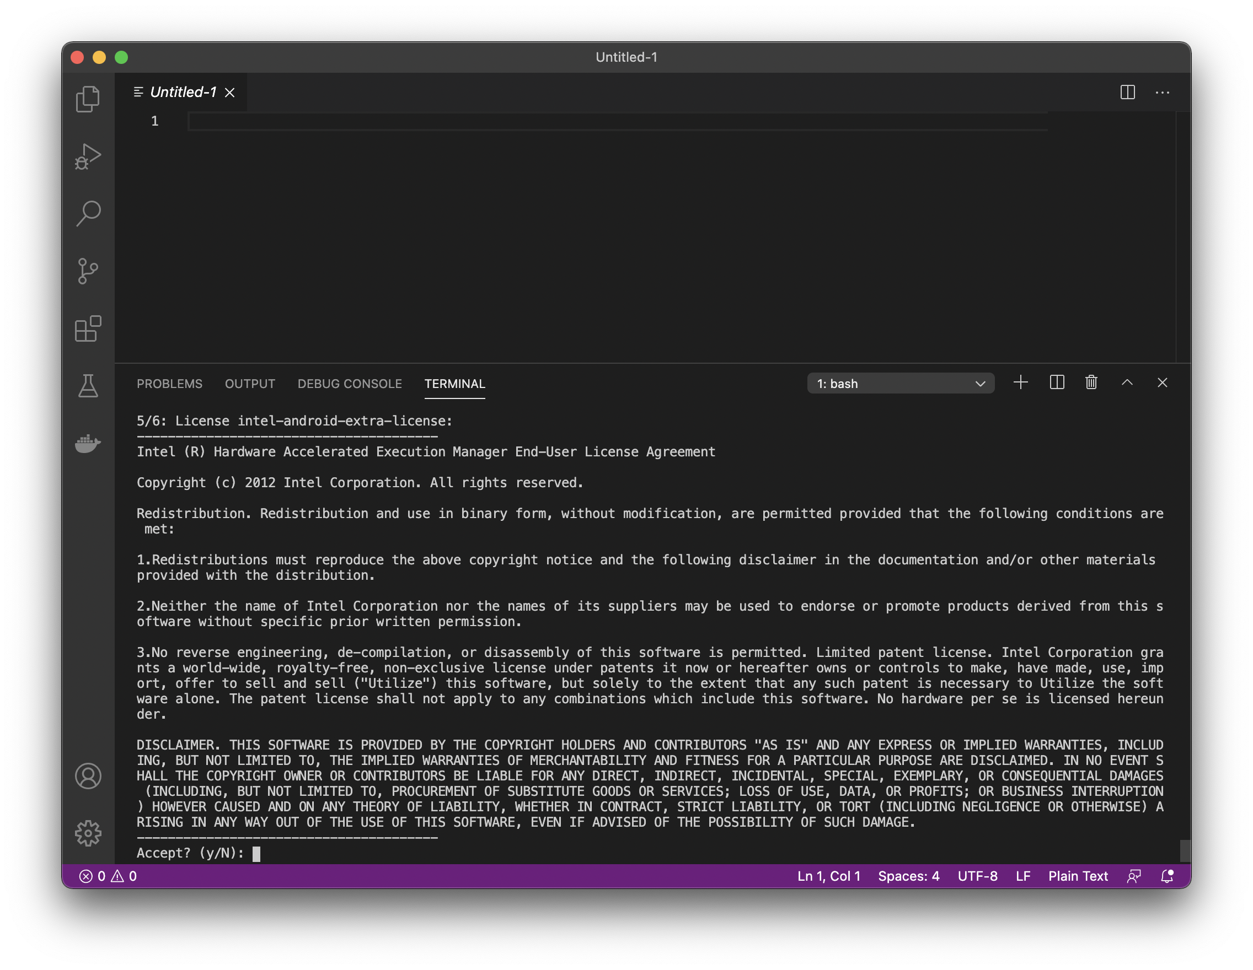Switch to the PROBLEMS tab
The width and height of the screenshot is (1253, 970).
click(x=169, y=384)
